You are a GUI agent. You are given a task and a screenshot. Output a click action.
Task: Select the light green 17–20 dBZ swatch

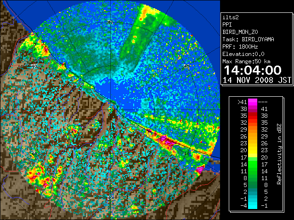[253, 157]
